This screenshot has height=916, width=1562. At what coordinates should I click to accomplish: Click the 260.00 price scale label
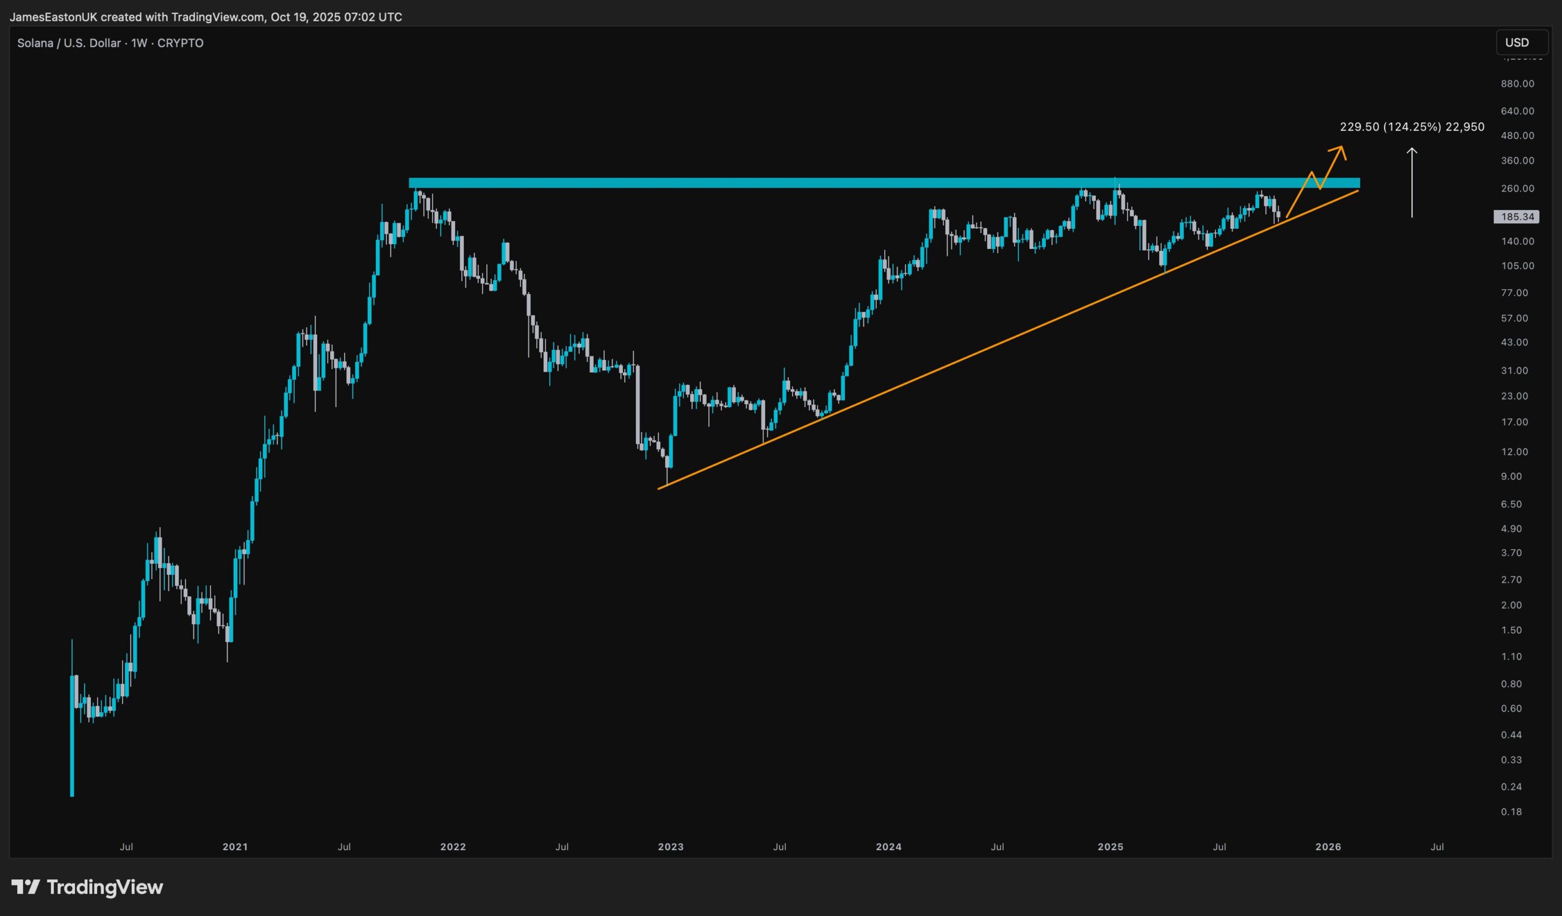(1517, 189)
